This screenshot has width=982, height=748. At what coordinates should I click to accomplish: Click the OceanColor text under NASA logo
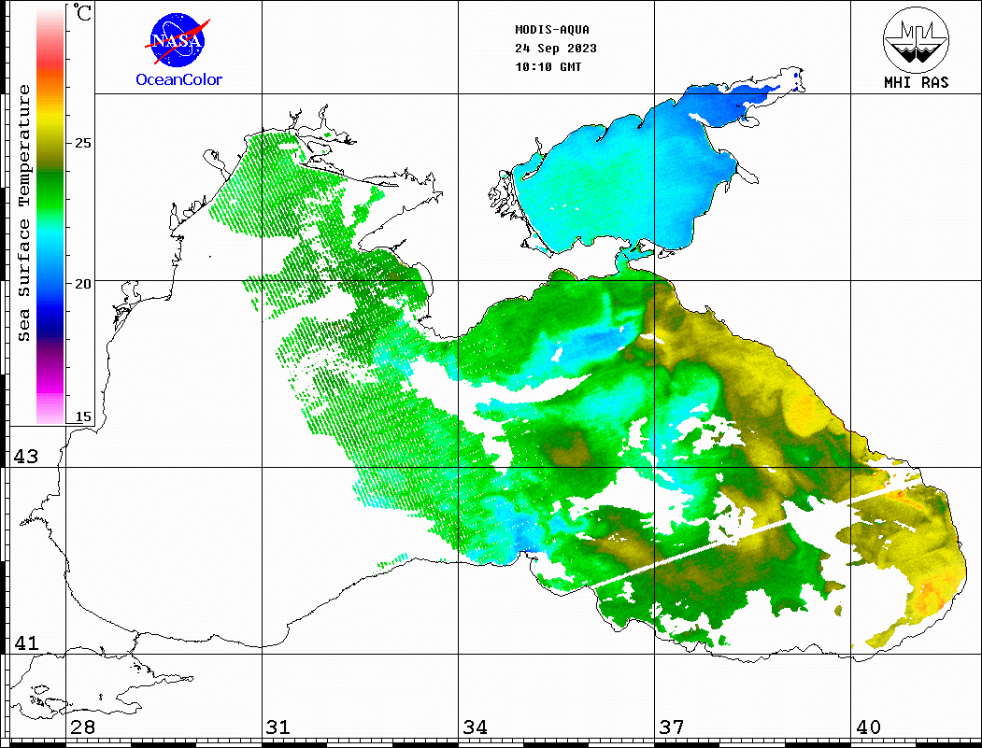[x=179, y=79]
